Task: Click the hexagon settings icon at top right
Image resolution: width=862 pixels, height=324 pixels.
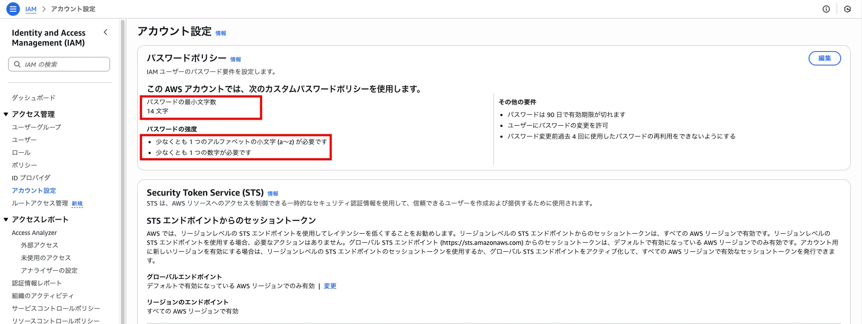Action: [848, 9]
